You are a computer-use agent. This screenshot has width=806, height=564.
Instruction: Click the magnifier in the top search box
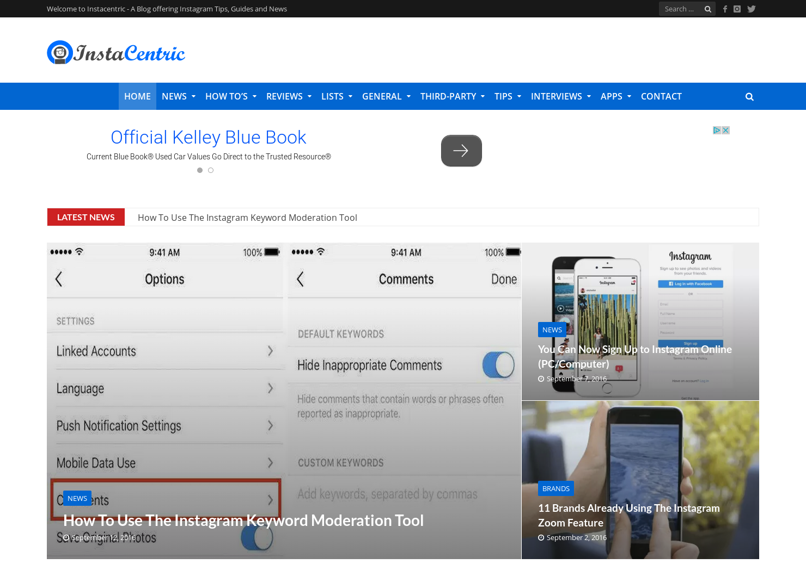(x=707, y=9)
